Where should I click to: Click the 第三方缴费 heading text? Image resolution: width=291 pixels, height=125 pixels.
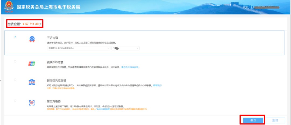pos(54,101)
